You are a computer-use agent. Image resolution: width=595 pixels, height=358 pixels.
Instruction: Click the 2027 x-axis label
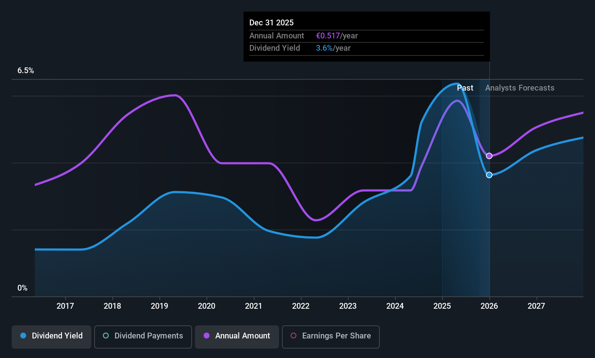(x=536, y=306)
